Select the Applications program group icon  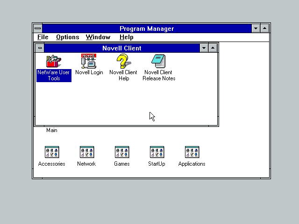click(x=192, y=152)
